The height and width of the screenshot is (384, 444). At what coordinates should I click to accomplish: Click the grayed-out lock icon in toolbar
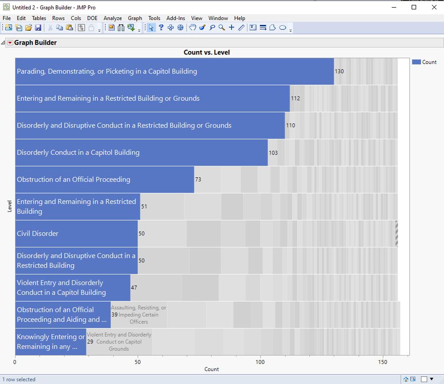(x=91, y=28)
